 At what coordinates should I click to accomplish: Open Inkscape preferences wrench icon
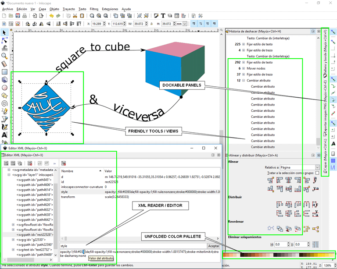tap(200, 16)
